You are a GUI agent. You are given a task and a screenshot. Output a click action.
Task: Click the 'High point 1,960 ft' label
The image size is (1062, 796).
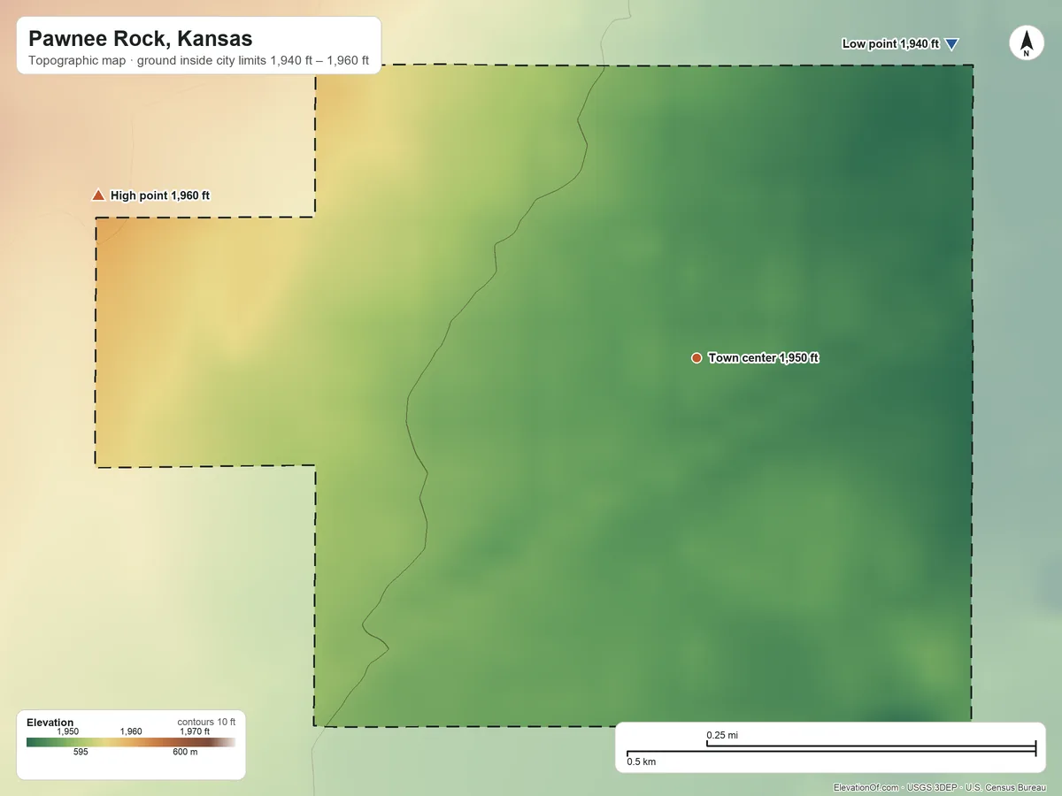(160, 195)
